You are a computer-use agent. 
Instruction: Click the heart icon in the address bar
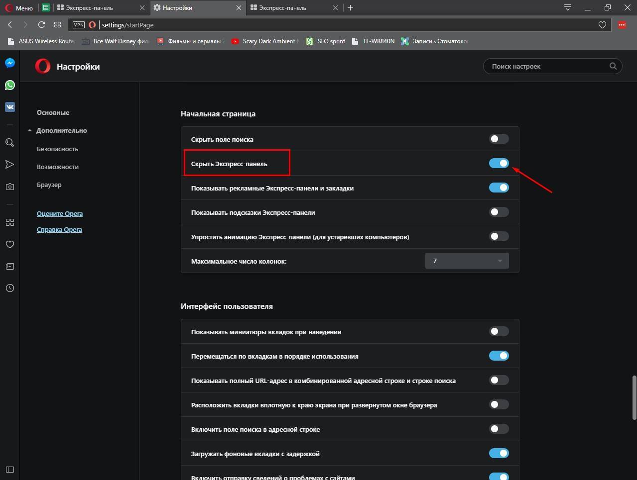[x=602, y=25]
